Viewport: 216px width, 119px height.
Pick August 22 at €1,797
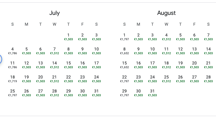pos(124,79)
